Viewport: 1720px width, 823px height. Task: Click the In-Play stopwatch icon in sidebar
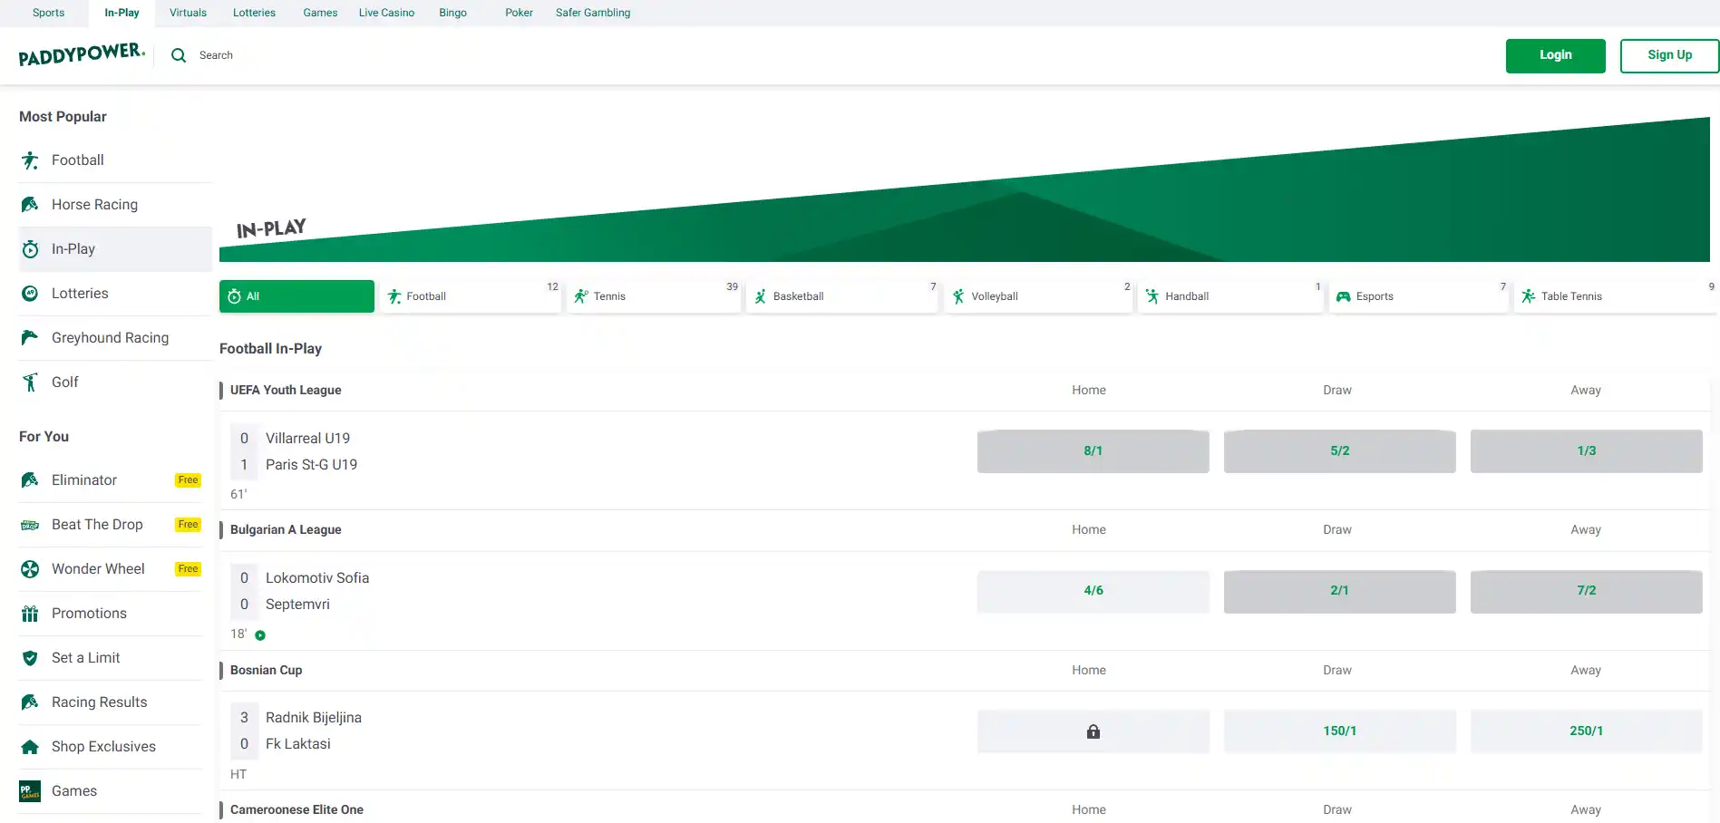[x=30, y=249]
